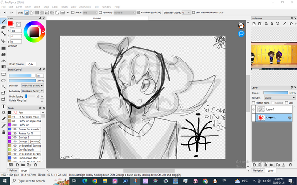Select the Pen brush in list
This screenshot has height=185, width=297.
(x=24, y=113)
